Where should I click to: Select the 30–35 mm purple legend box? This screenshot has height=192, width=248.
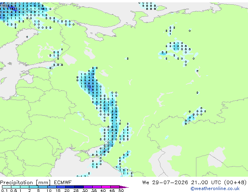(88, 187)
